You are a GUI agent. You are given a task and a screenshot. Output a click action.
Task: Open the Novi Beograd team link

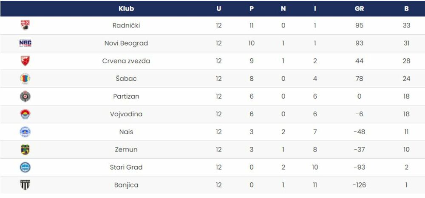(126, 43)
